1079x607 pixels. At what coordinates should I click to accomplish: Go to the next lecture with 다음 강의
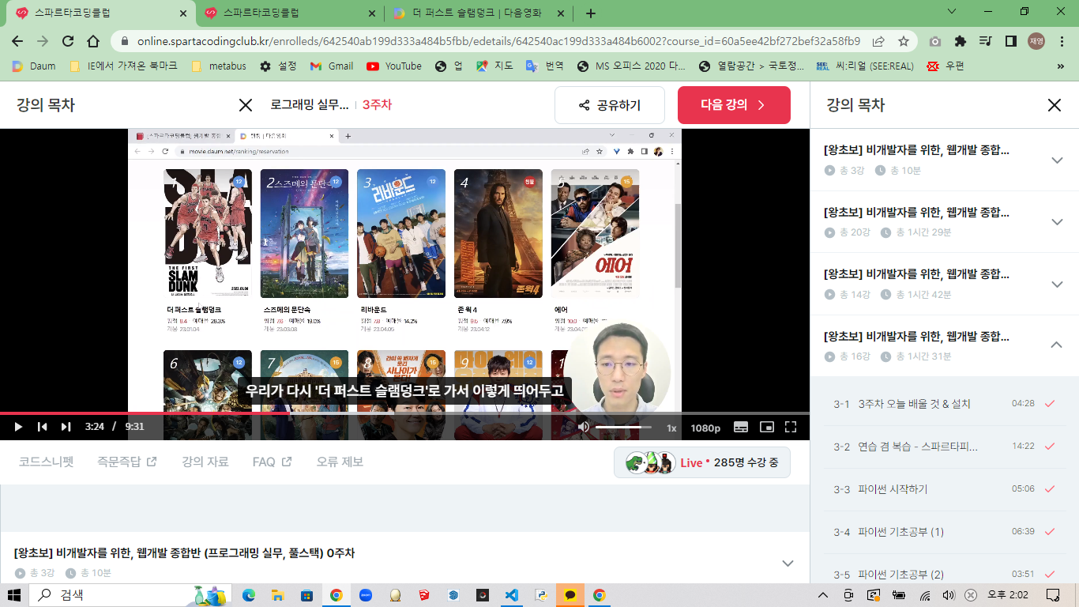[x=734, y=105]
